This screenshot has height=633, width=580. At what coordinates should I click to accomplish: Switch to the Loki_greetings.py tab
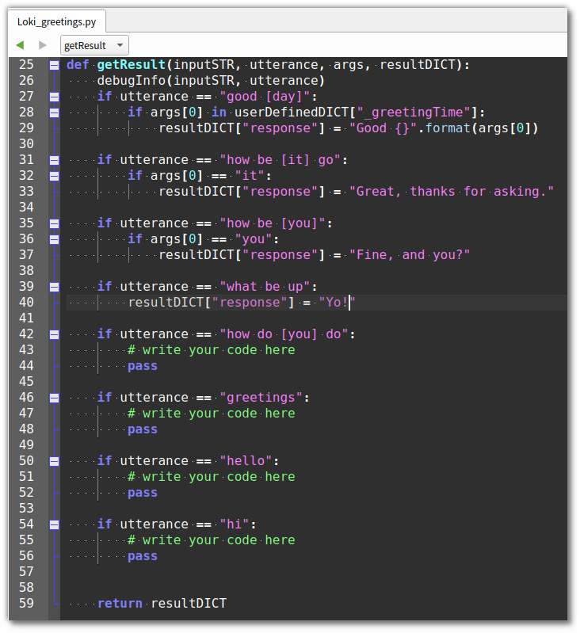(55, 21)
